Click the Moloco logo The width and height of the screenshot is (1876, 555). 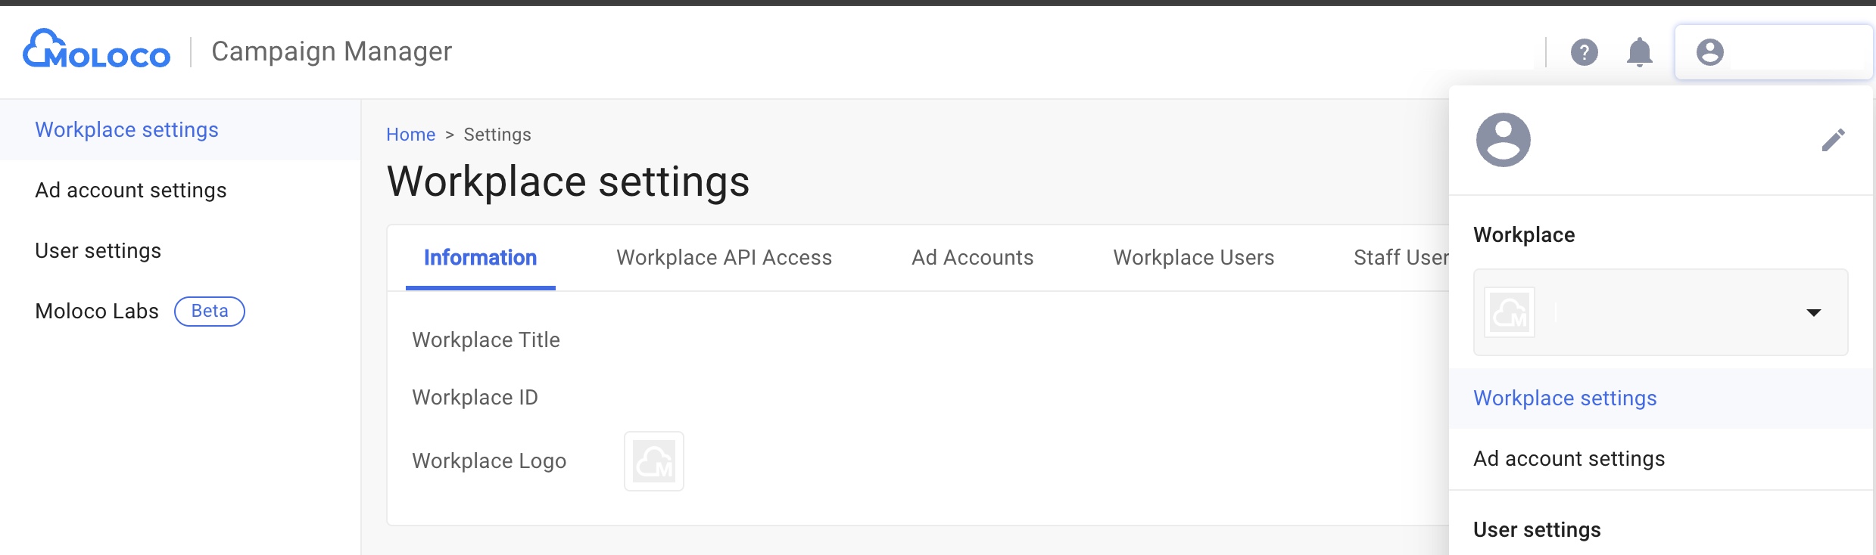coord(95,51)
